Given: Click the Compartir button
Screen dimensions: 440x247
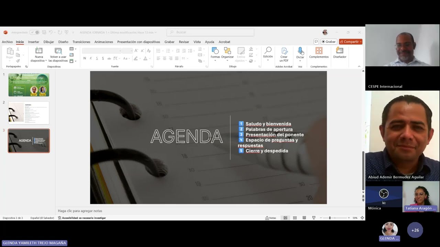Looking at the screenshot, I should pos(351,42).
